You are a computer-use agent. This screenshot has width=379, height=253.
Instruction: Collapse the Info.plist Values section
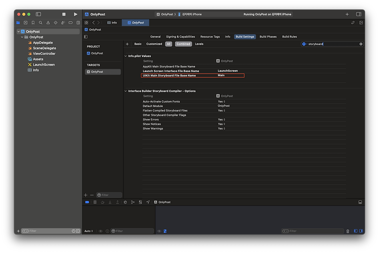(x=125, y=56)
